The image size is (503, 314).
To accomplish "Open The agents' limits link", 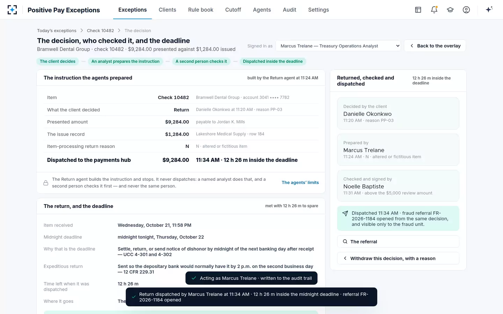I will point(300,182).
